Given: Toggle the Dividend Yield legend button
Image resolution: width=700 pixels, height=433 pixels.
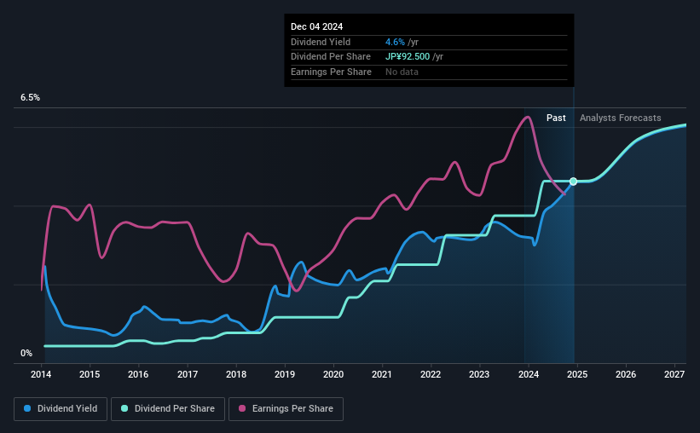Looking at the screenshot, I should 61,409.
